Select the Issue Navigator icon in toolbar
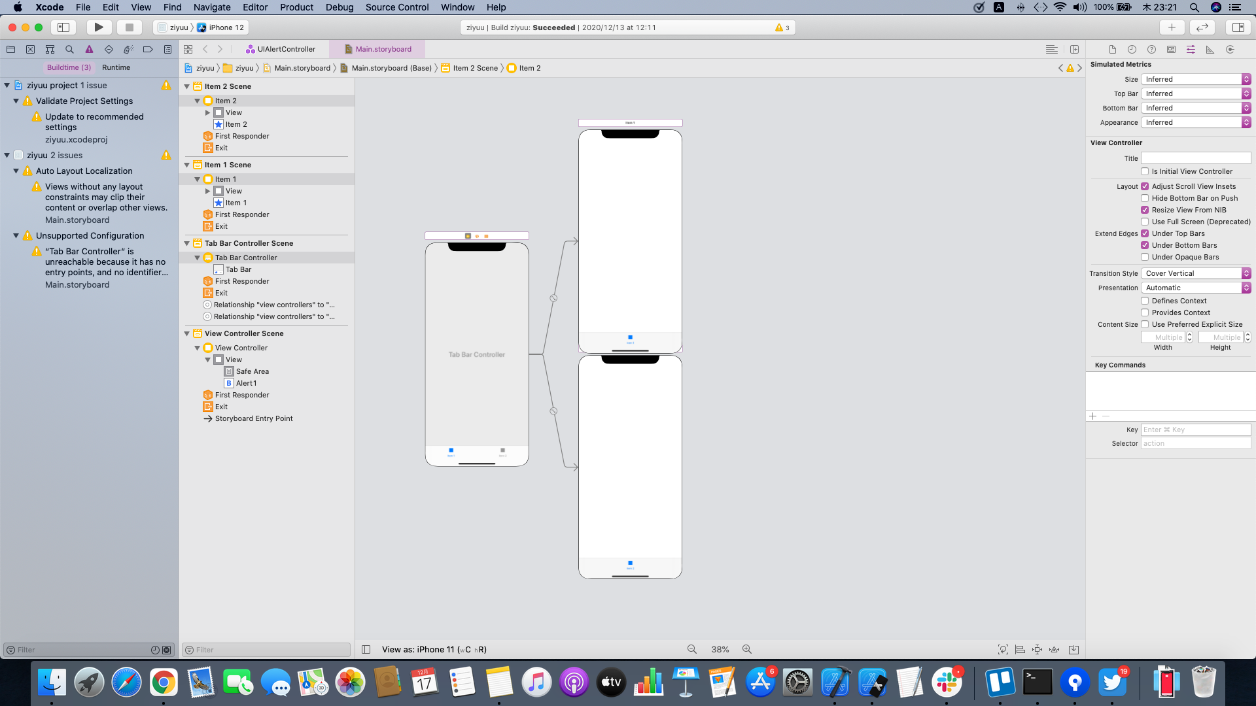Image resolution: width=1256 pixels, height=706 pixels. coord(90,49)
